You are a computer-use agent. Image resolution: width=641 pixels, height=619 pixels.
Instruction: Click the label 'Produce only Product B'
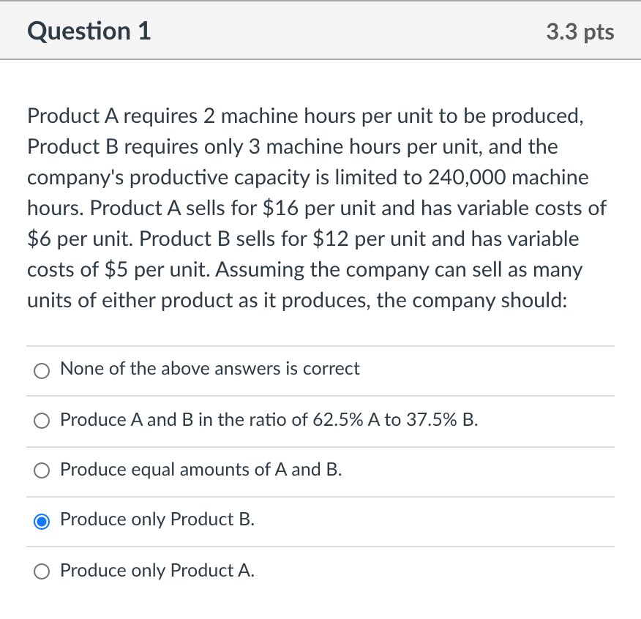point(157,519)
